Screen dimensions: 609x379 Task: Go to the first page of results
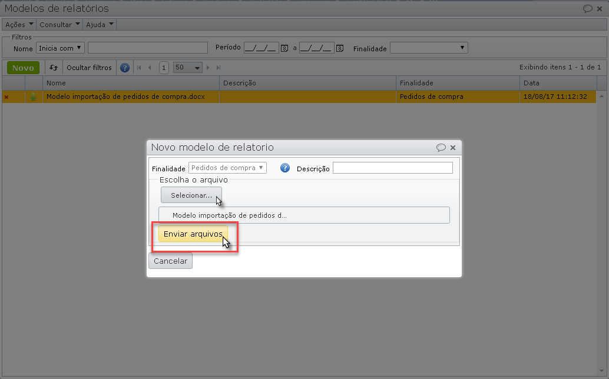139,68
